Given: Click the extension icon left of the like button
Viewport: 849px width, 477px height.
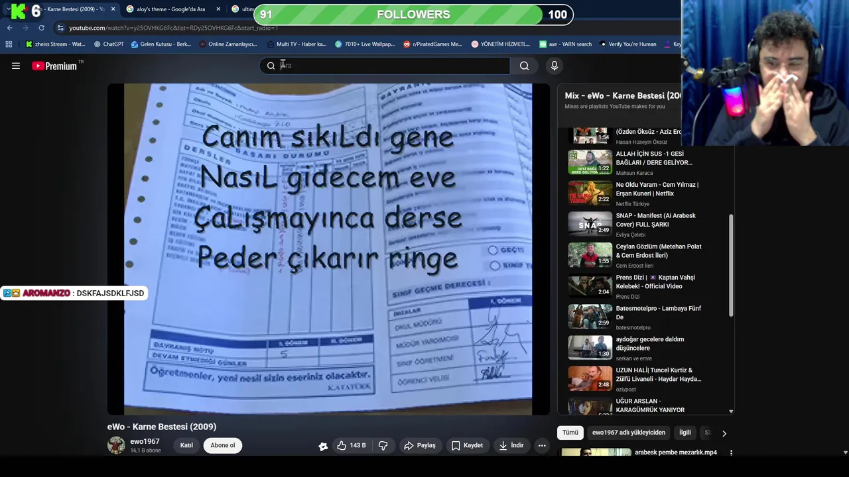Looking at the screenshot, I should pyautogui.click(x=323, y=446).
